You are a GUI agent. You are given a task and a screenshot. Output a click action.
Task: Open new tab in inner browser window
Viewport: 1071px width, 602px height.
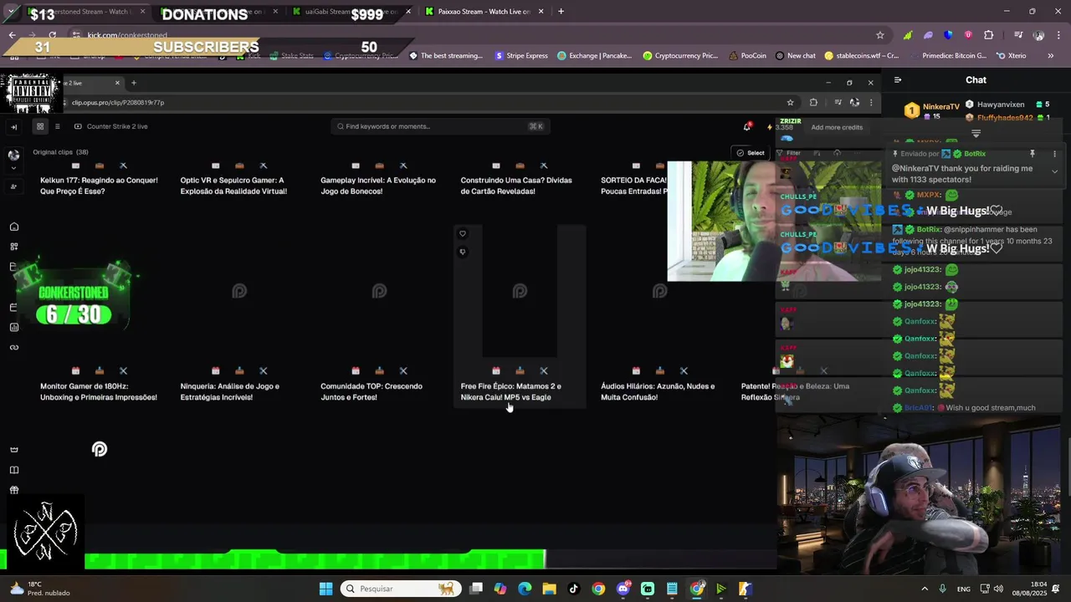(134, 83)
